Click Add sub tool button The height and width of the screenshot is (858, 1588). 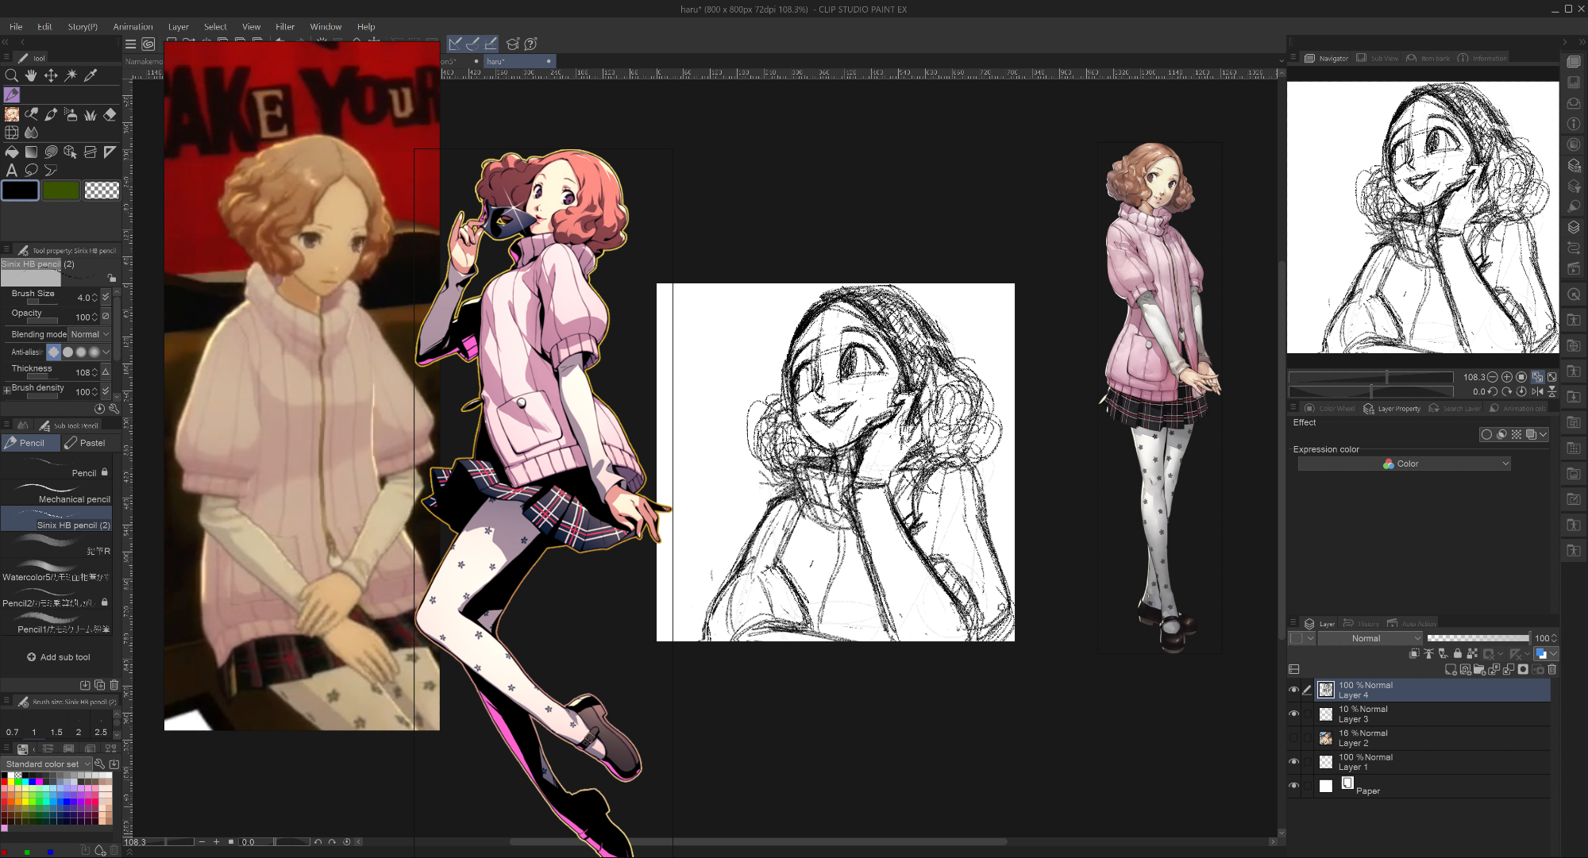pos(59,657)
